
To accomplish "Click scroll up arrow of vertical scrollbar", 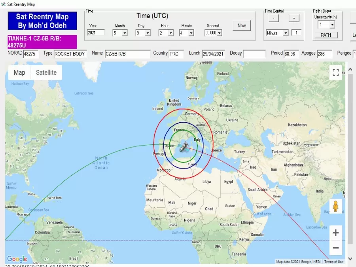I will click(x=350, y=70).
